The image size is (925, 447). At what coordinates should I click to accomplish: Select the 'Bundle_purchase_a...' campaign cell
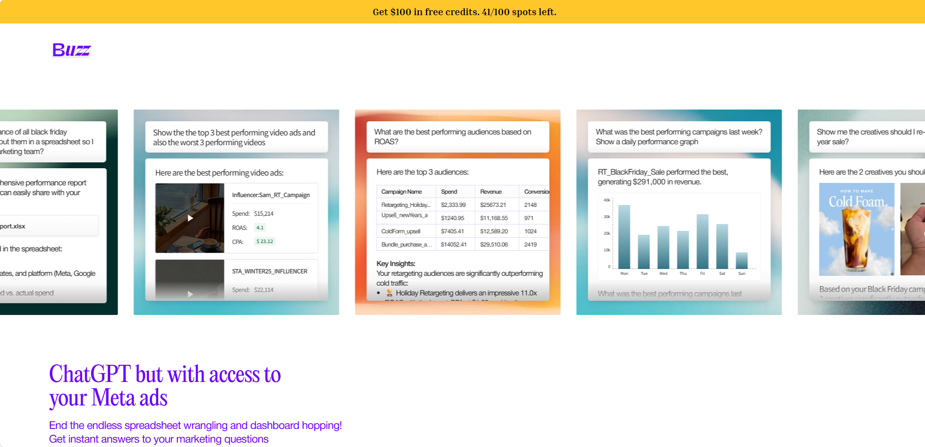(407, 245)
